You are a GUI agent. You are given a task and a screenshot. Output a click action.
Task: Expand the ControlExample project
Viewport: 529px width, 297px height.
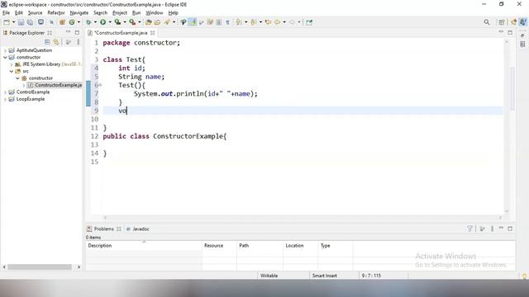(x=5, y=92)
